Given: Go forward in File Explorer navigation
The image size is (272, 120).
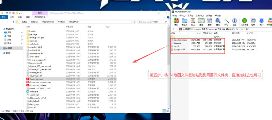Looking at the screenshot, I should [x=7, y=22].
